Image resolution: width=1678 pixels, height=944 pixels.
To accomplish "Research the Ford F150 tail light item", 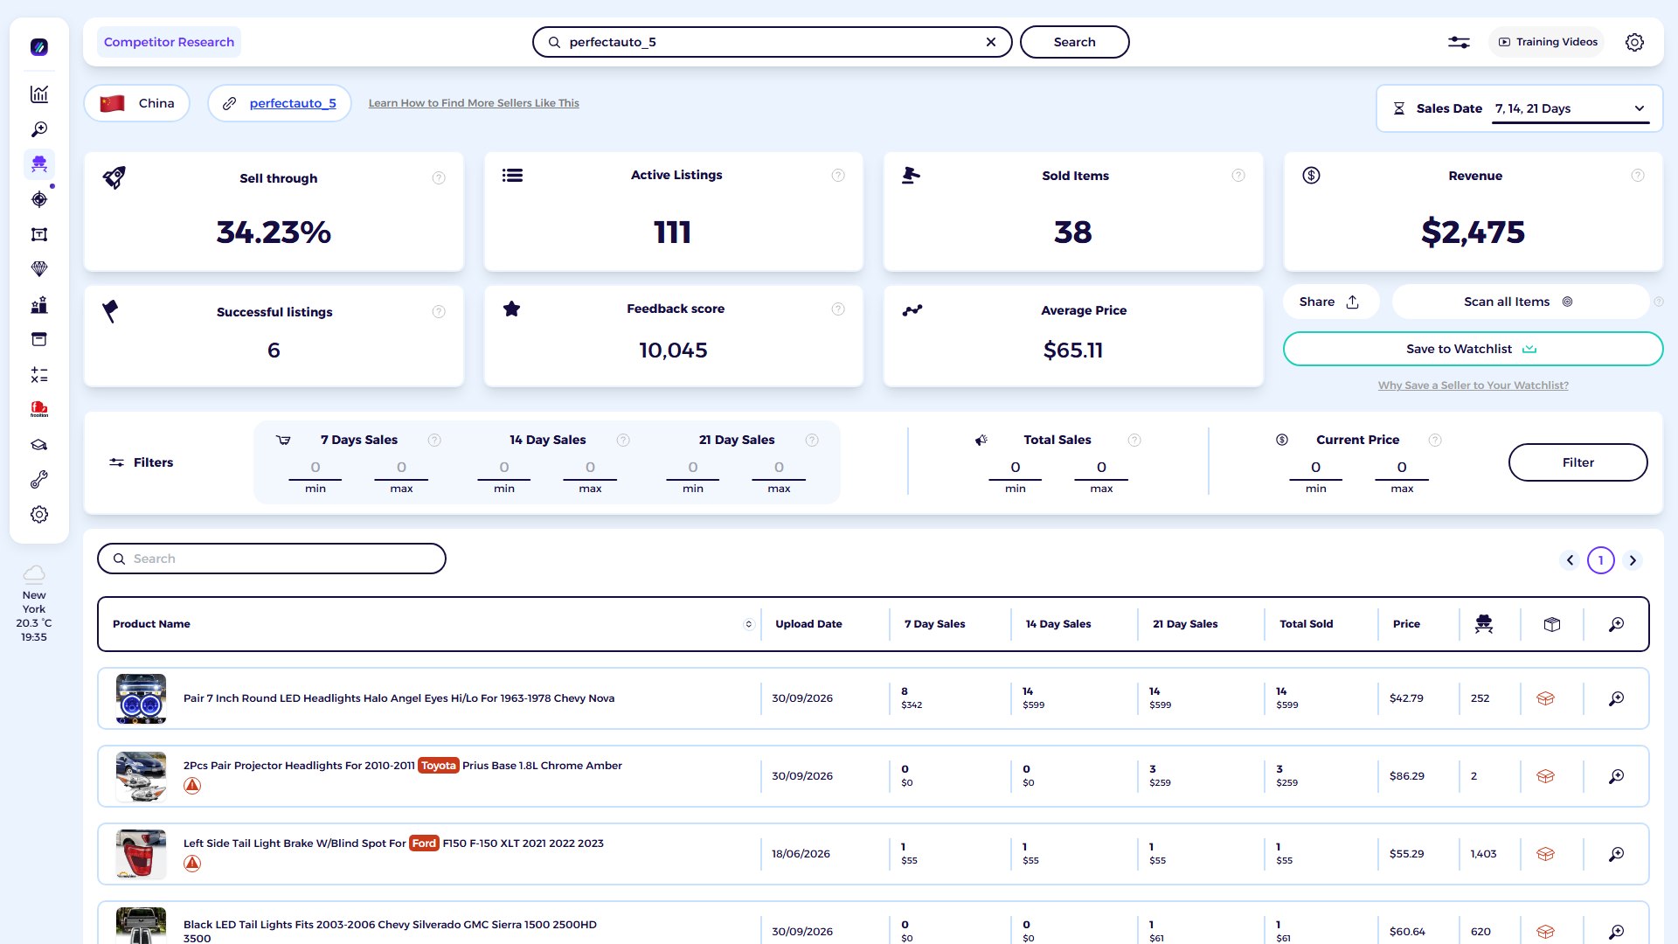I will (1616, 854).
